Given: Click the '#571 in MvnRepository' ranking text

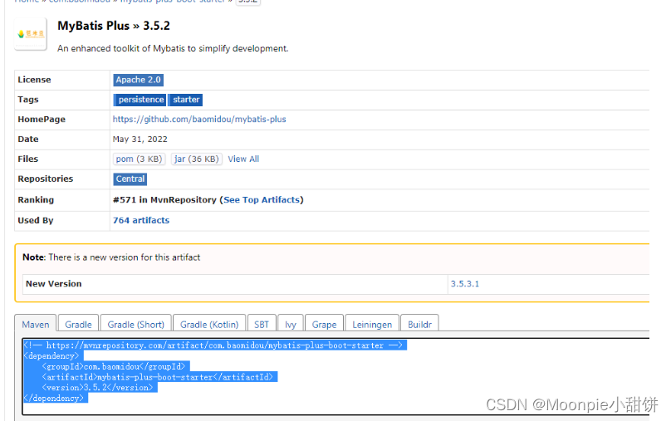Looking at the screenshot, I should point(164,200).
